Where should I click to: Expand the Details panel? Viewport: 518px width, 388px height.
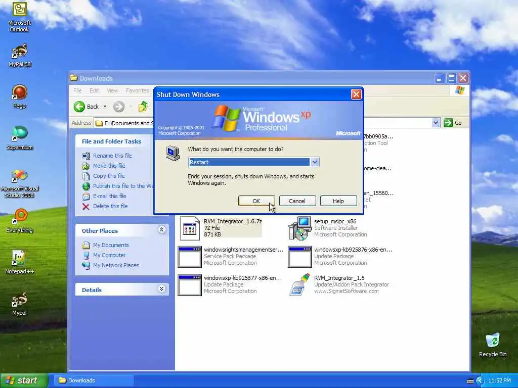click(x=161, y=289)
